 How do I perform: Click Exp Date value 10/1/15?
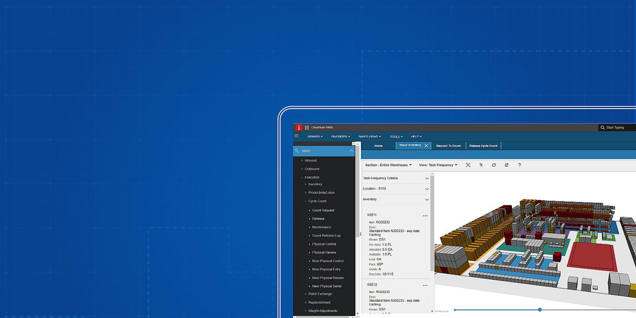388,274
